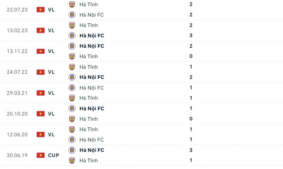Click Hà Nội FC crest in 20.10.20 match
The height and width of the screenshot is (169, 283).
[x=72, y=108]
